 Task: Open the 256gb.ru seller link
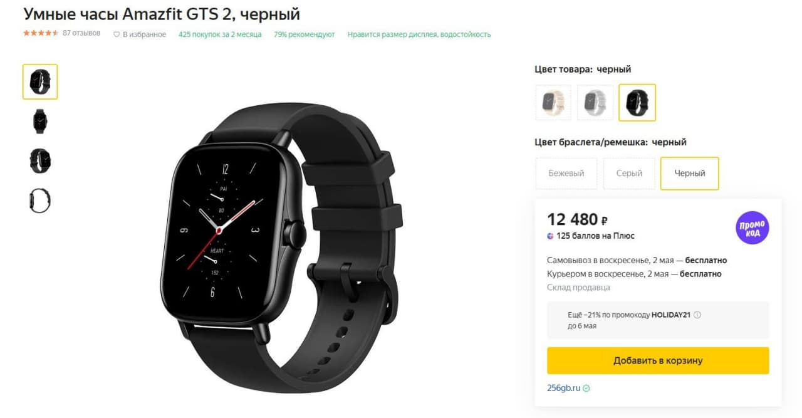pyautogui.click(x=563, y=388)
